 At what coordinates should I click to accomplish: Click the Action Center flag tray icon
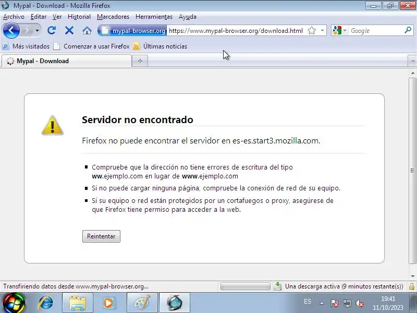(x=334, y=303)
